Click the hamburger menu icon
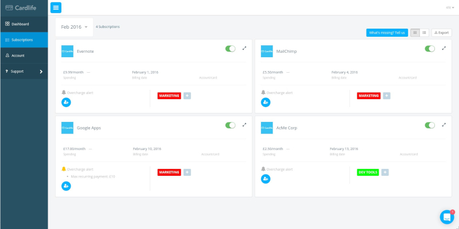Image resolution: width=459 pixels, height=229 pixels. [56, 7]
